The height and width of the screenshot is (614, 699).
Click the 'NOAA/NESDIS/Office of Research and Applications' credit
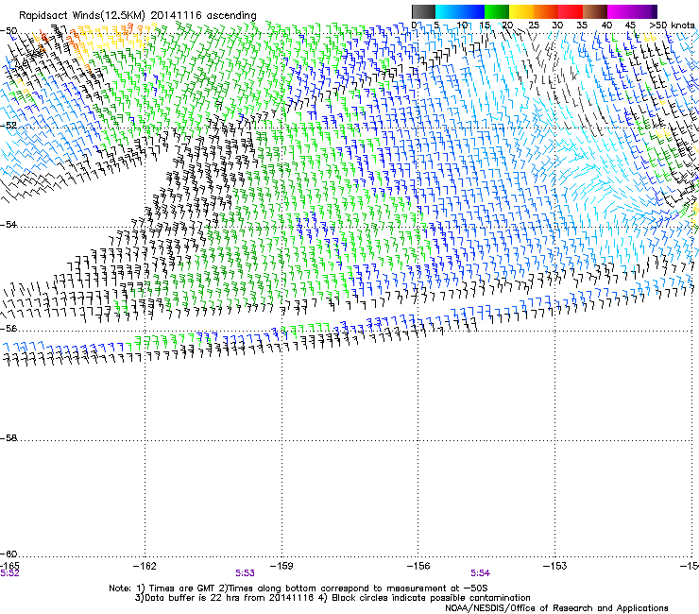556,608
